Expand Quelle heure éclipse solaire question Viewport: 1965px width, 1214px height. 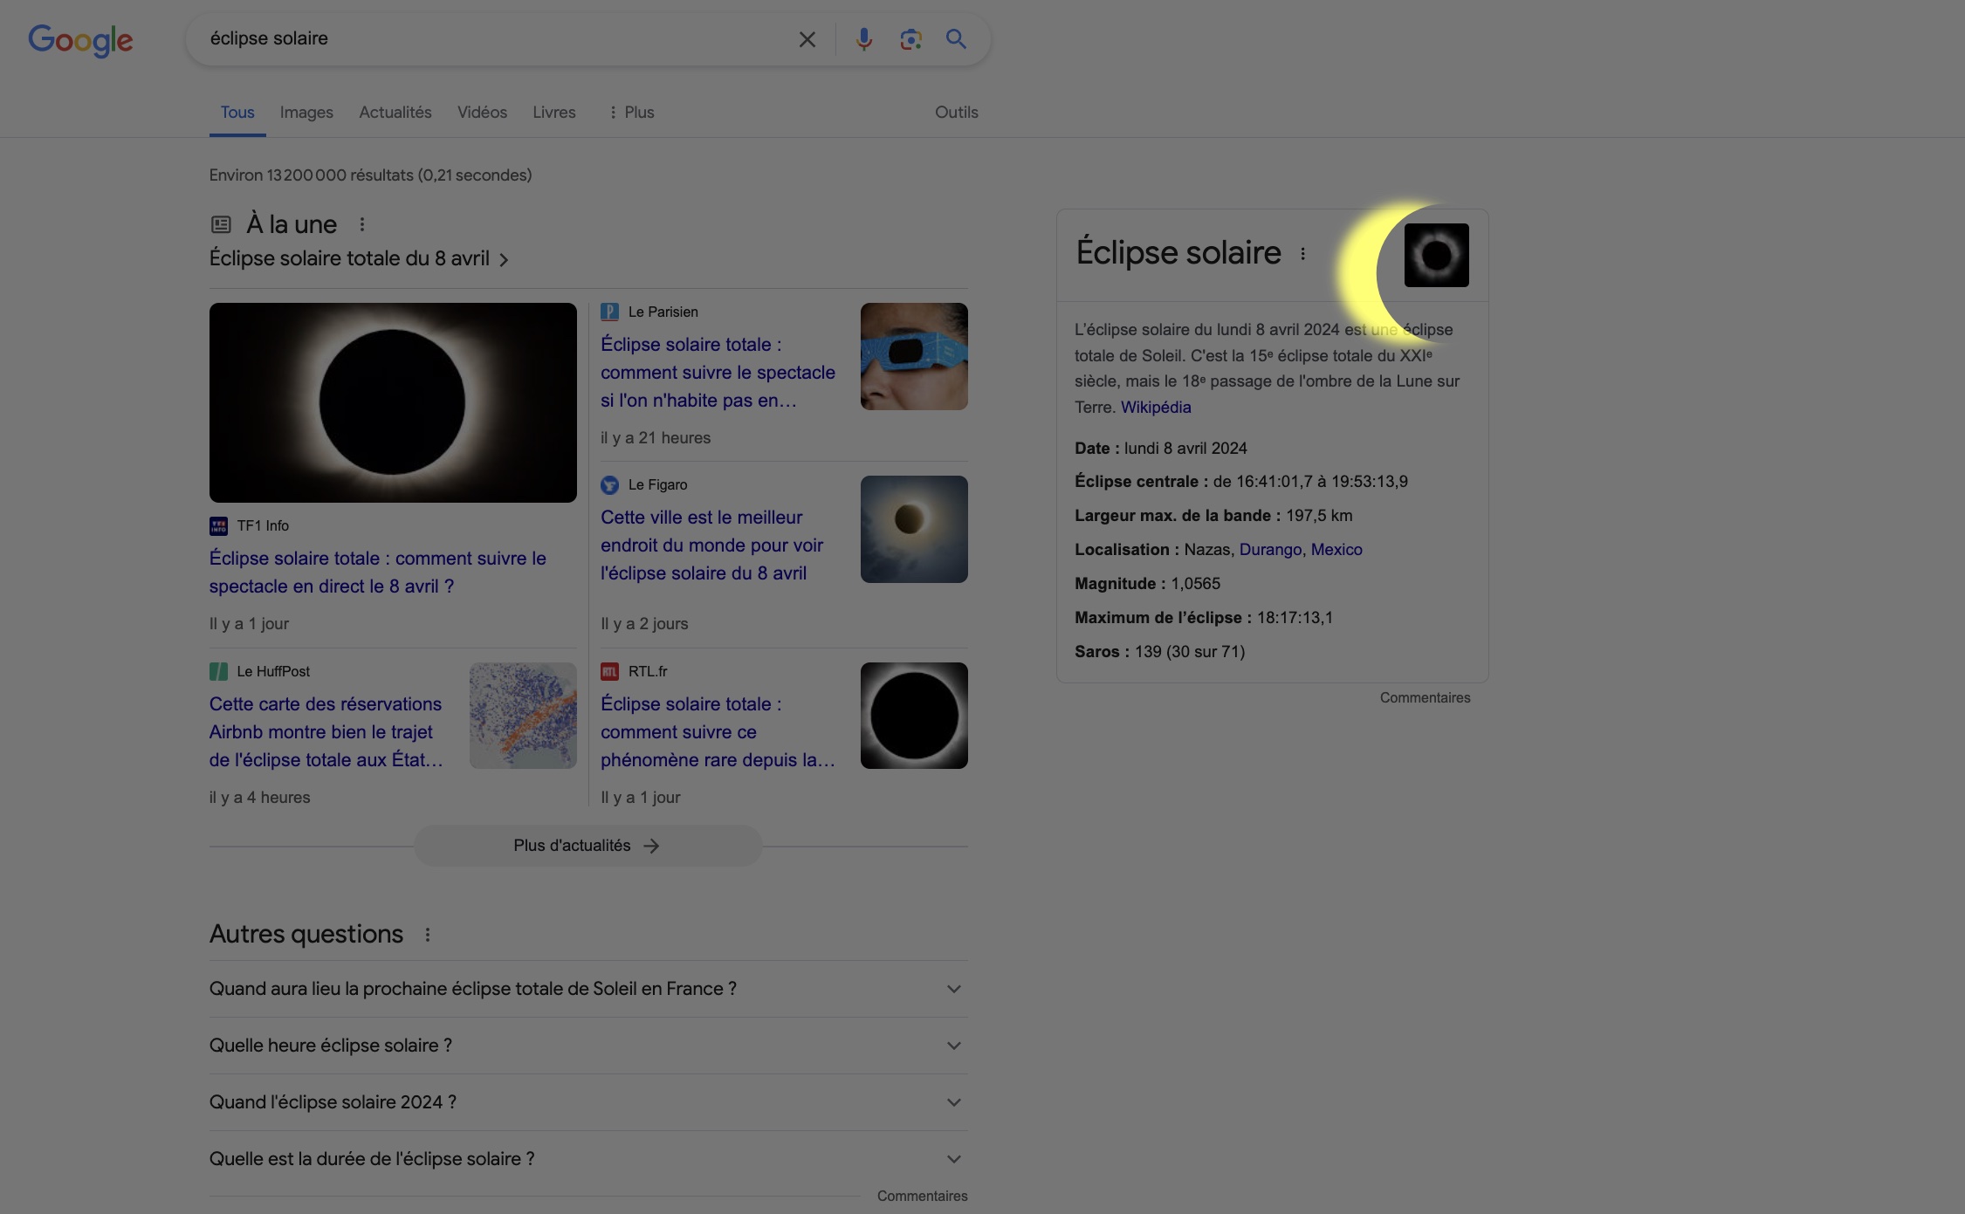point(588,1046)
